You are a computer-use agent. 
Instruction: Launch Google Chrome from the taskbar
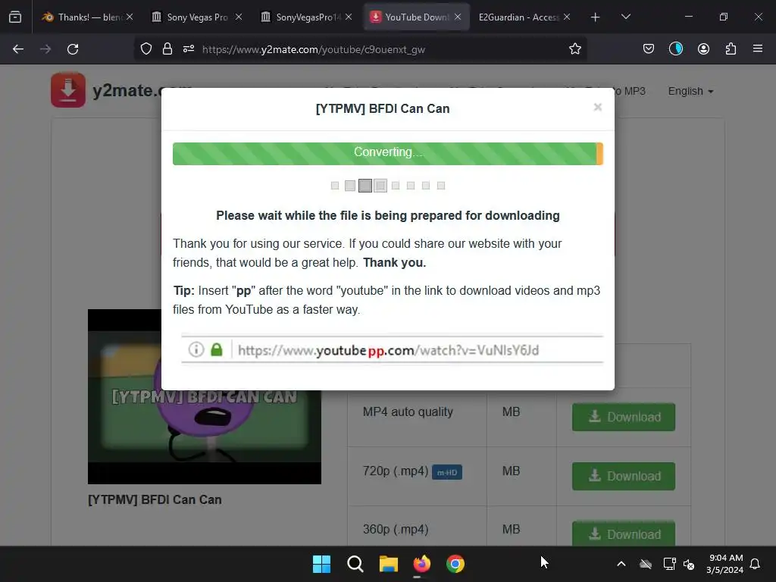(x=455, y=564)
